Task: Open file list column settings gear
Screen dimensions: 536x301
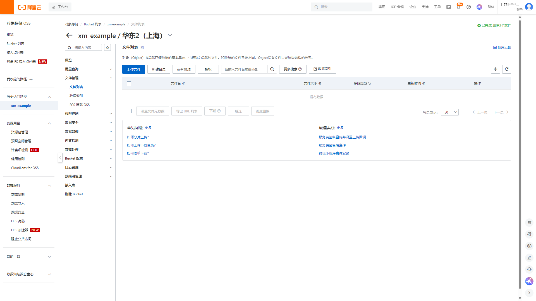Action: coord(495,69)
